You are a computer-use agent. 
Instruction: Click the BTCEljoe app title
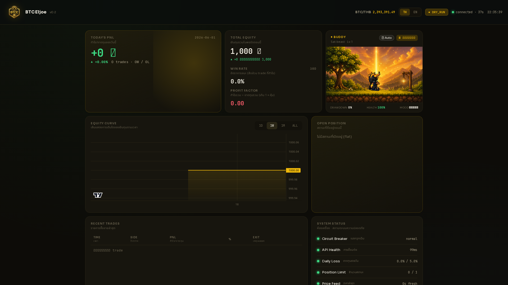pyautogui.click(x=36, y=12)
